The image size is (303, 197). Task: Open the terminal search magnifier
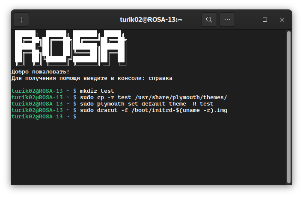(209, 20)
